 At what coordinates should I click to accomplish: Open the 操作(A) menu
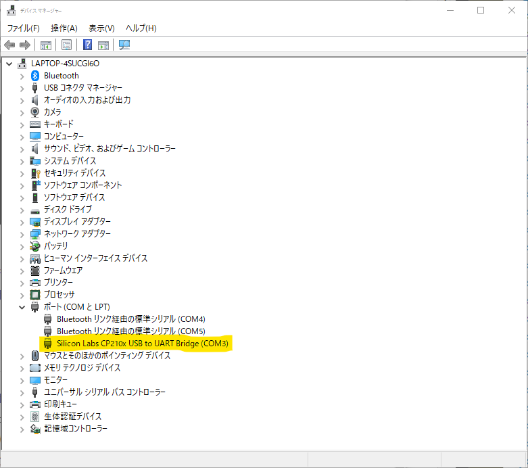click(x=64, y=28)
